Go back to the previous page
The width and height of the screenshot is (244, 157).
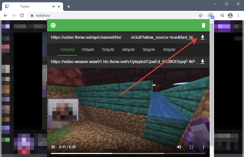(6, 15)
